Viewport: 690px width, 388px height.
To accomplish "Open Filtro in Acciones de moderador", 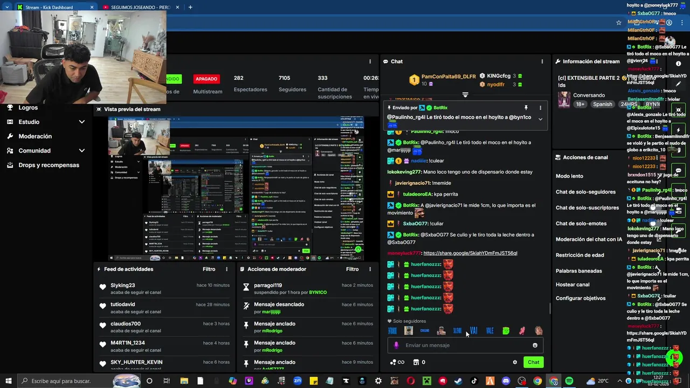I will (352, 269).
